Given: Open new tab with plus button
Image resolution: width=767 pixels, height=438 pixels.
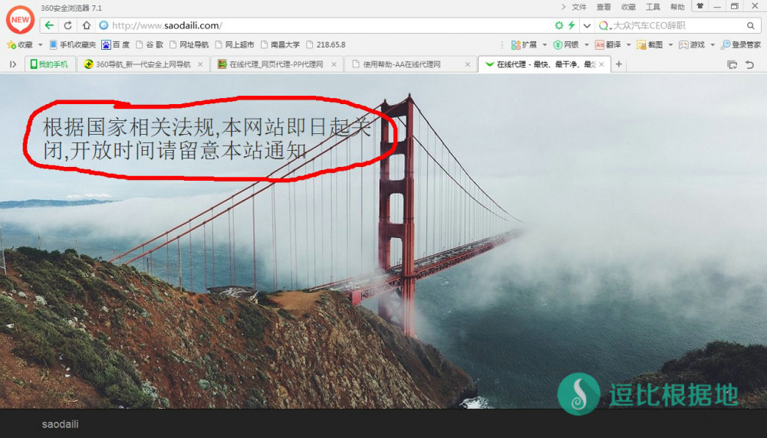Looking at the screenshot, I should (619, 64).
